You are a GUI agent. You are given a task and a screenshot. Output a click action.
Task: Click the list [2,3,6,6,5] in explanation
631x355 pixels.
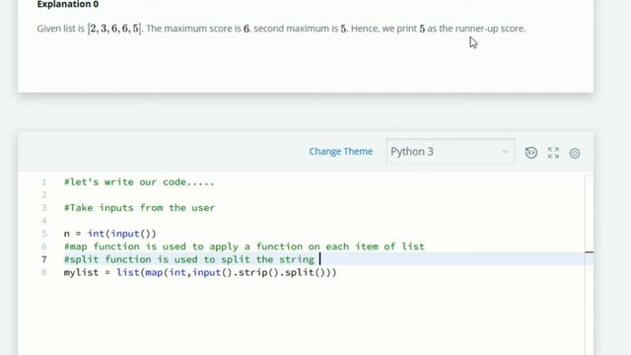pos(114,29)
